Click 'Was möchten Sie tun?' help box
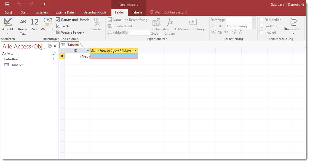 tap(170, 12)
